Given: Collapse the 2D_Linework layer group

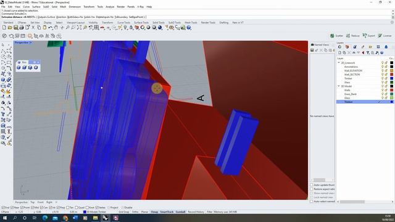Looking at the screenshot, I should (339, 63).
